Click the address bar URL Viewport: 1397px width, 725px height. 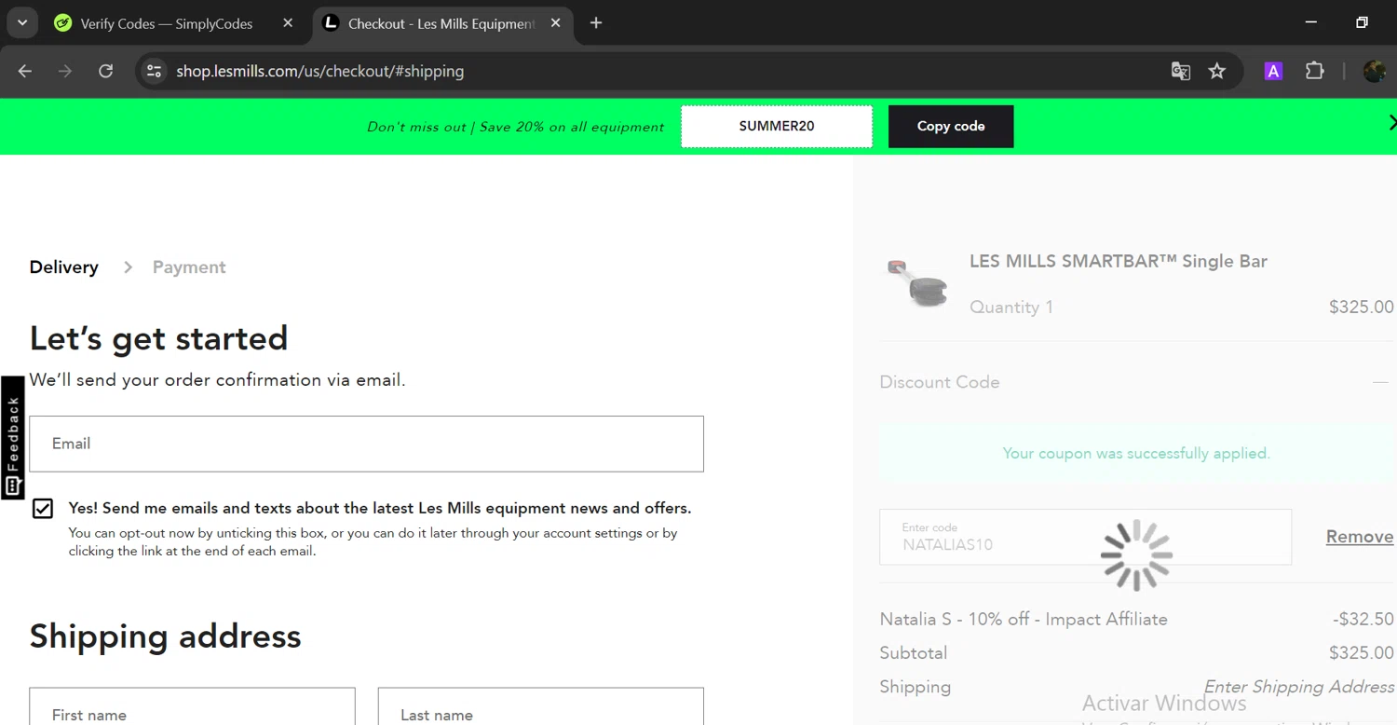[319, 71]
